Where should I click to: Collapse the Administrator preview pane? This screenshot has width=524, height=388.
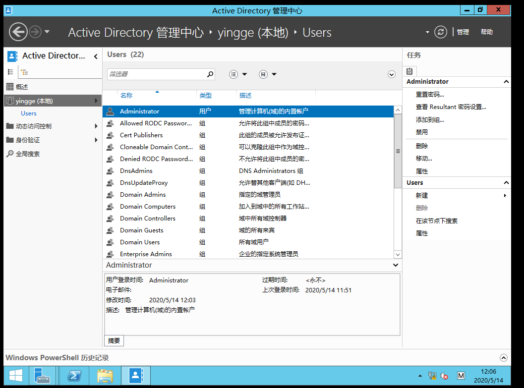coord(396,265)
